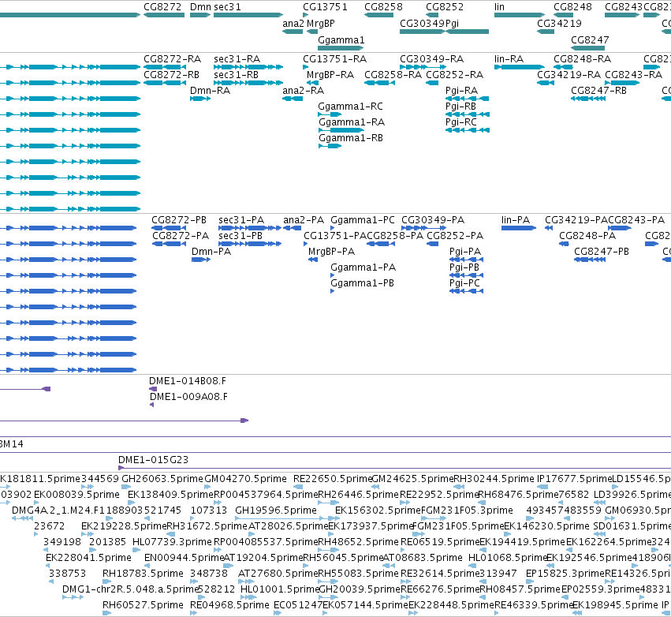The image size is (671, 617).
Task: Click the RH60527.5prime EST label
Action: pyautogui.click(x=143, y=605)
